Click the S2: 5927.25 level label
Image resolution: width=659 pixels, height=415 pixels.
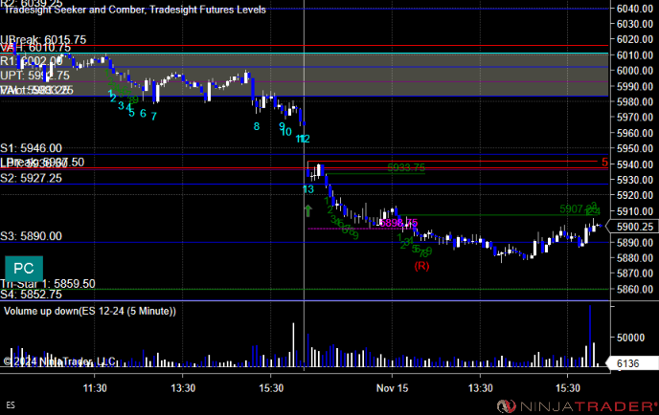pyautogui.click(x=31, y=179)
